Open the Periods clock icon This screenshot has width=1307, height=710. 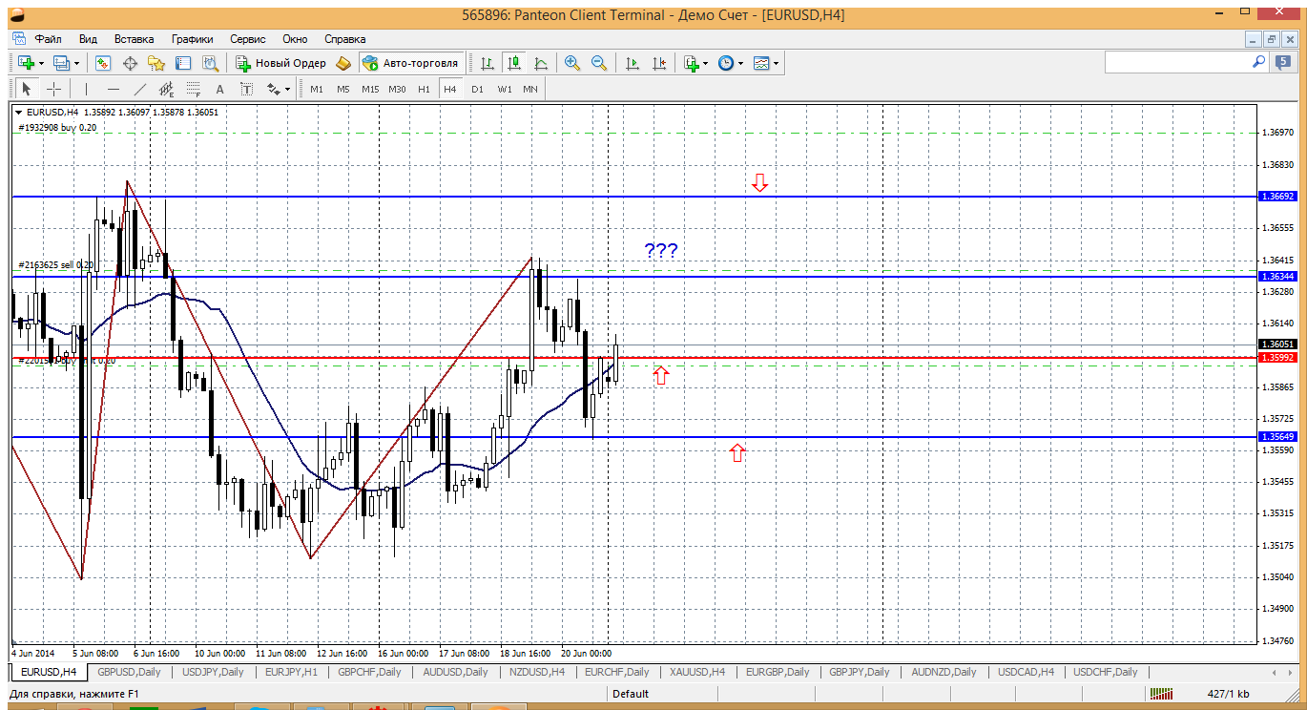tap(726, 63)
